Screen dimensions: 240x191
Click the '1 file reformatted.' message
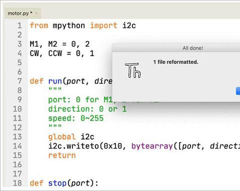click(176, 62)
